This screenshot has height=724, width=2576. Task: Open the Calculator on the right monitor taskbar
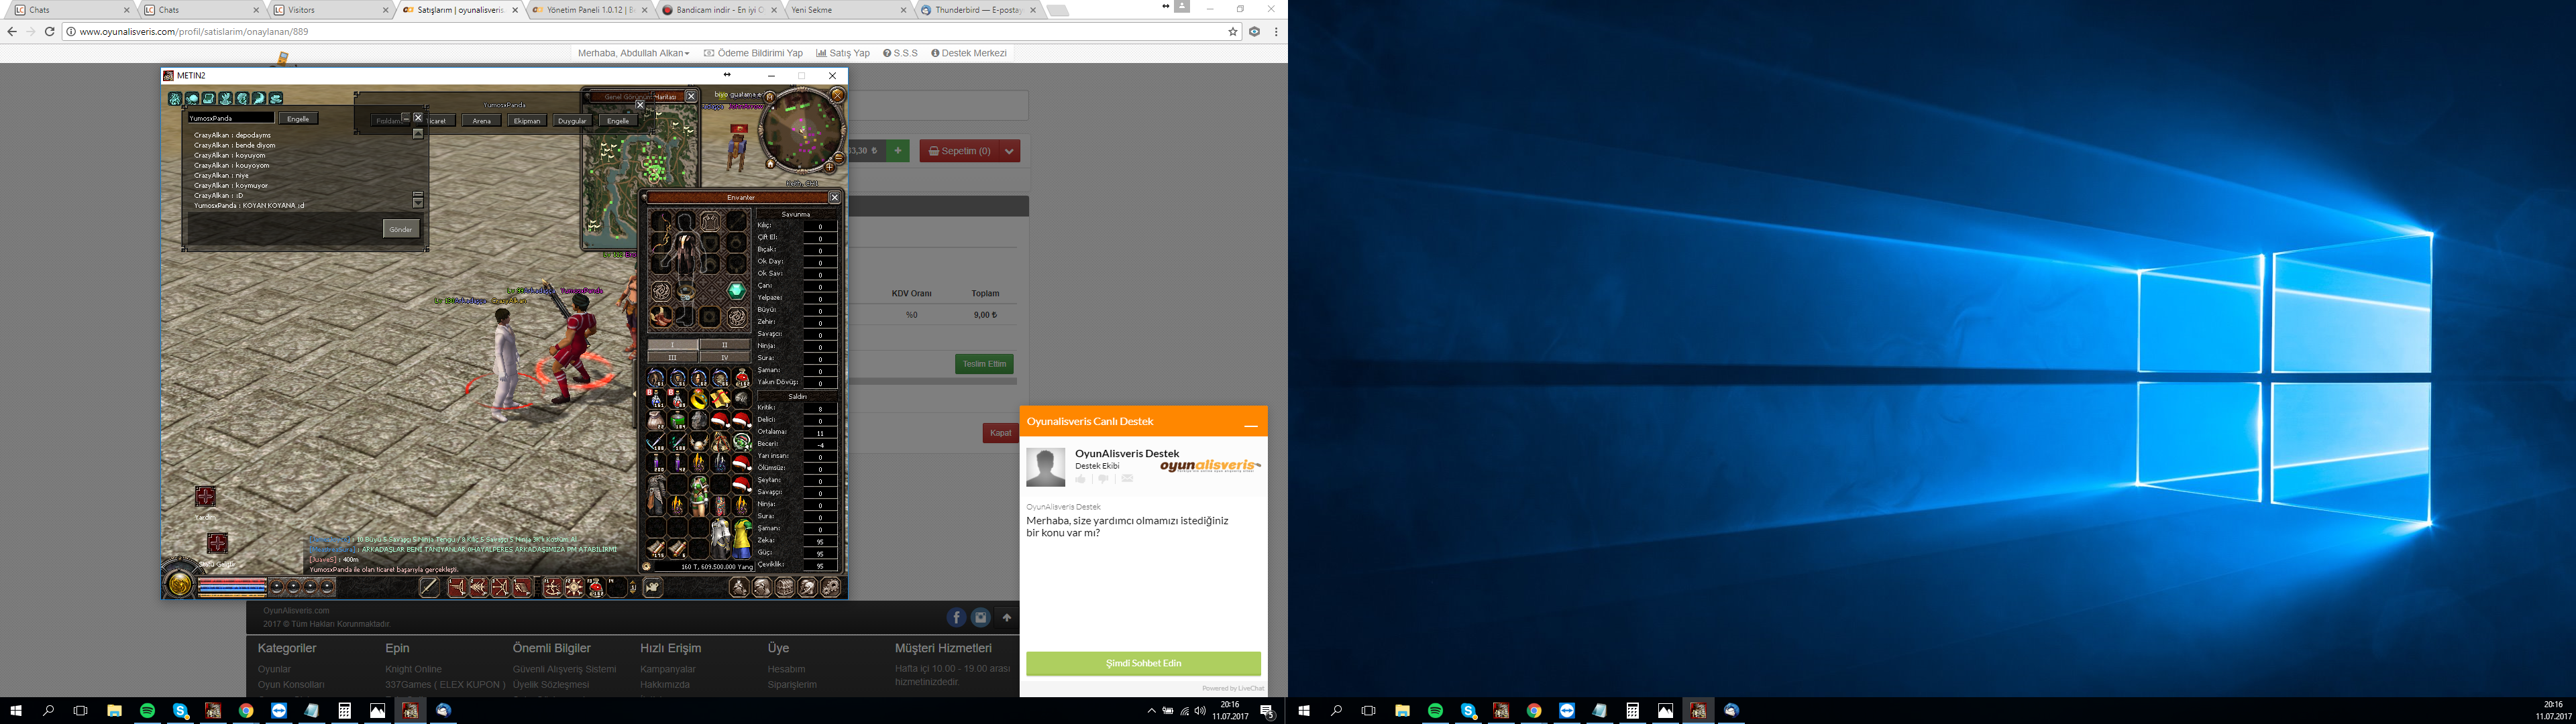tap(1632, 711)
